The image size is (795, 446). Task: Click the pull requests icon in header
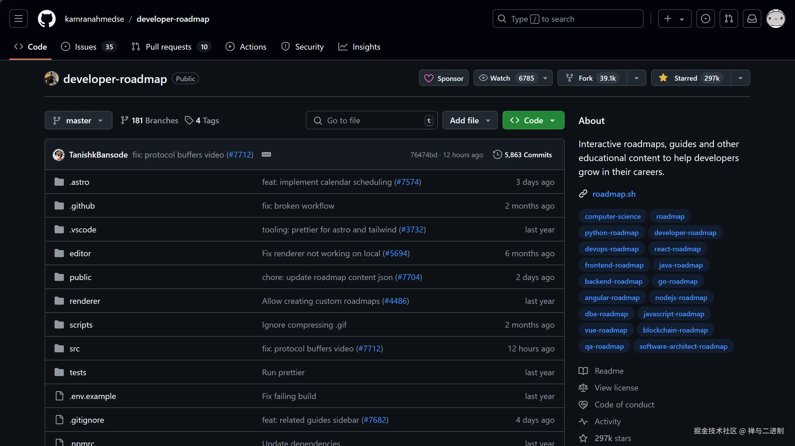coord(729,19)
